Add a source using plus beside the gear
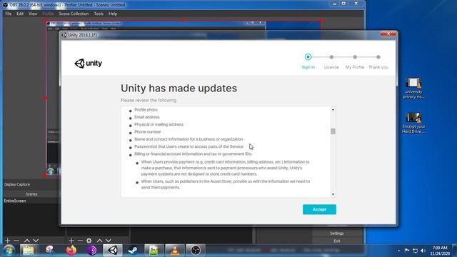The image size is (457, 257). (x=71, y=241)
